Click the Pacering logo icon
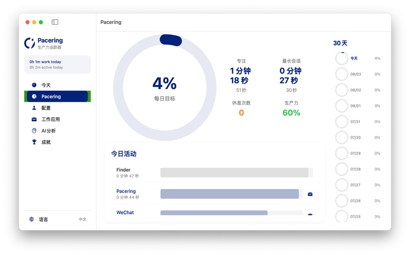The image size is (410, 256). point(30,43)
